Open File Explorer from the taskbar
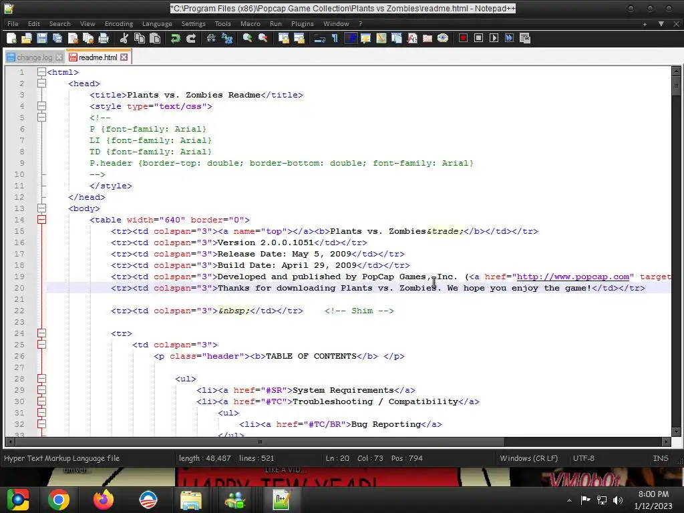 click(x=191, y=500)
